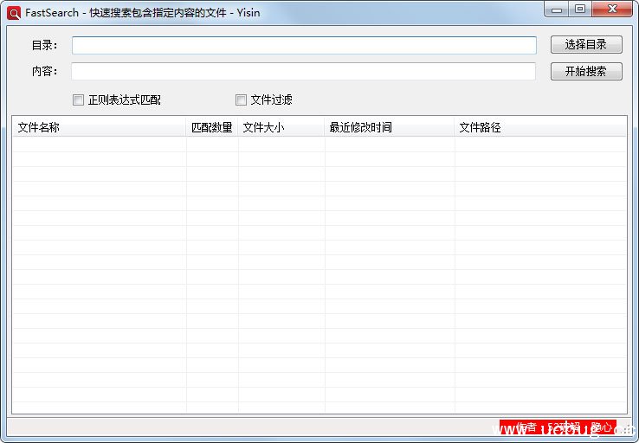Open the 作者 link in status bar

point(525,427)
